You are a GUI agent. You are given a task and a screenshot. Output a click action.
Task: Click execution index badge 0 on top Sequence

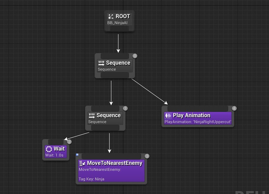[x=134, y=56]
